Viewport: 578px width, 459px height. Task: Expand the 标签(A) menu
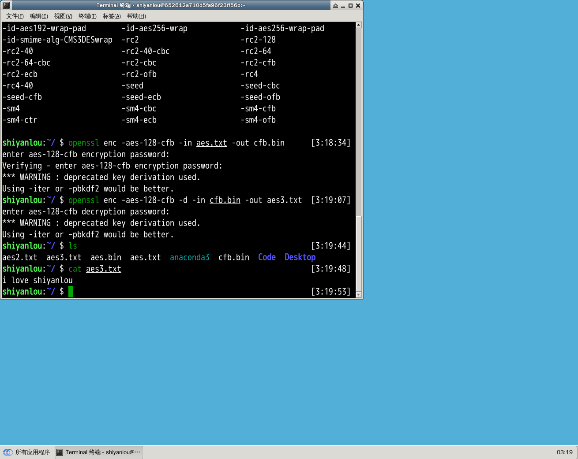click(112, 16)
